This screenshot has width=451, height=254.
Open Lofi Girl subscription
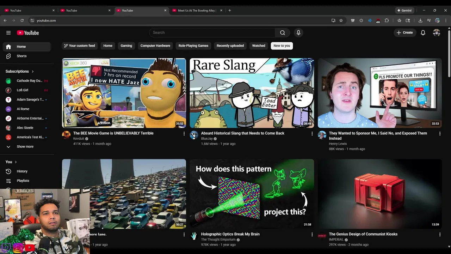point(27,90)
